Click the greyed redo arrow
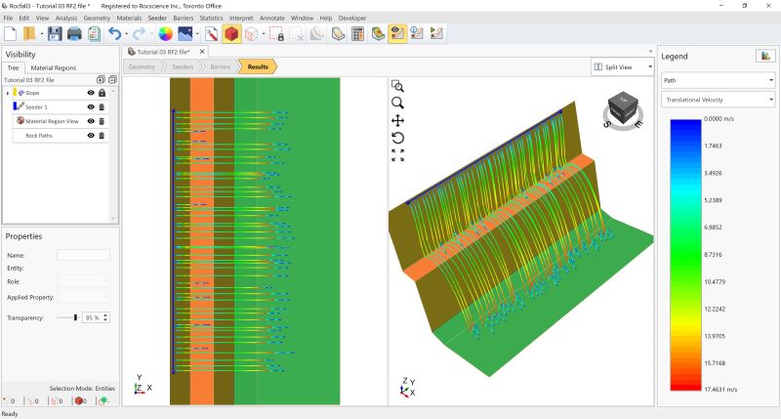Screen dimensions: 781x419 pos(140,34)
